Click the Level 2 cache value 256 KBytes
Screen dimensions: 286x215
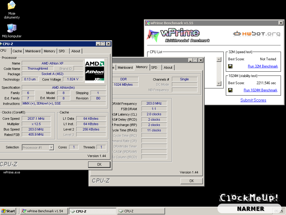91,129
